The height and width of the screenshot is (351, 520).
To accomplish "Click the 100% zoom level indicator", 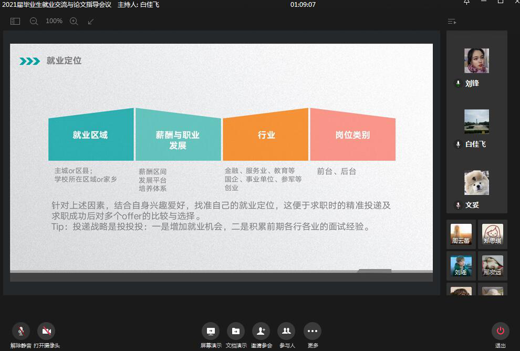I will (x=54, y=21).
